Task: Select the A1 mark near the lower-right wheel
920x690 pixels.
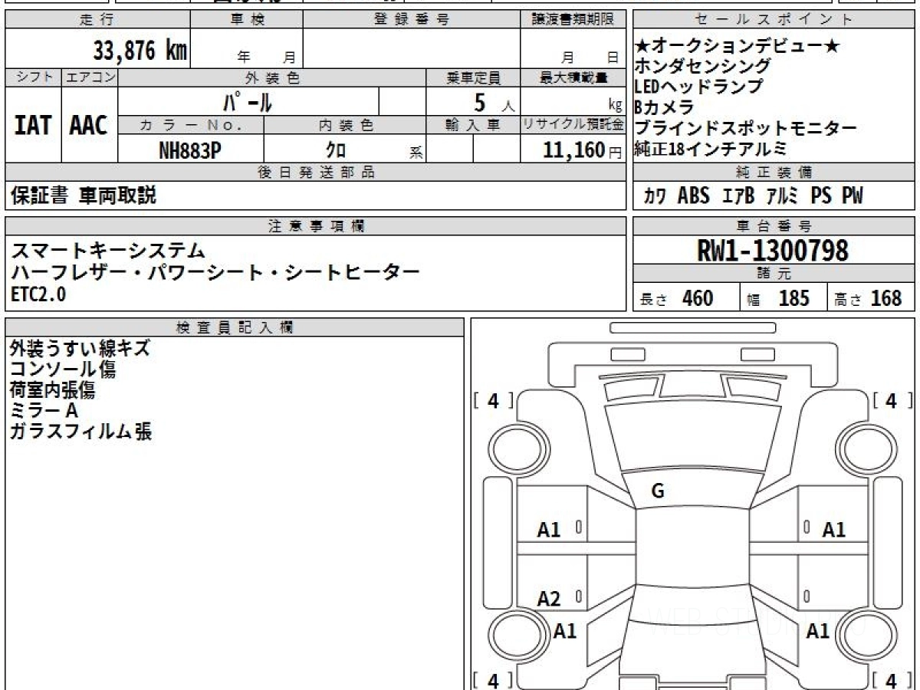Action: coord(818,631)
